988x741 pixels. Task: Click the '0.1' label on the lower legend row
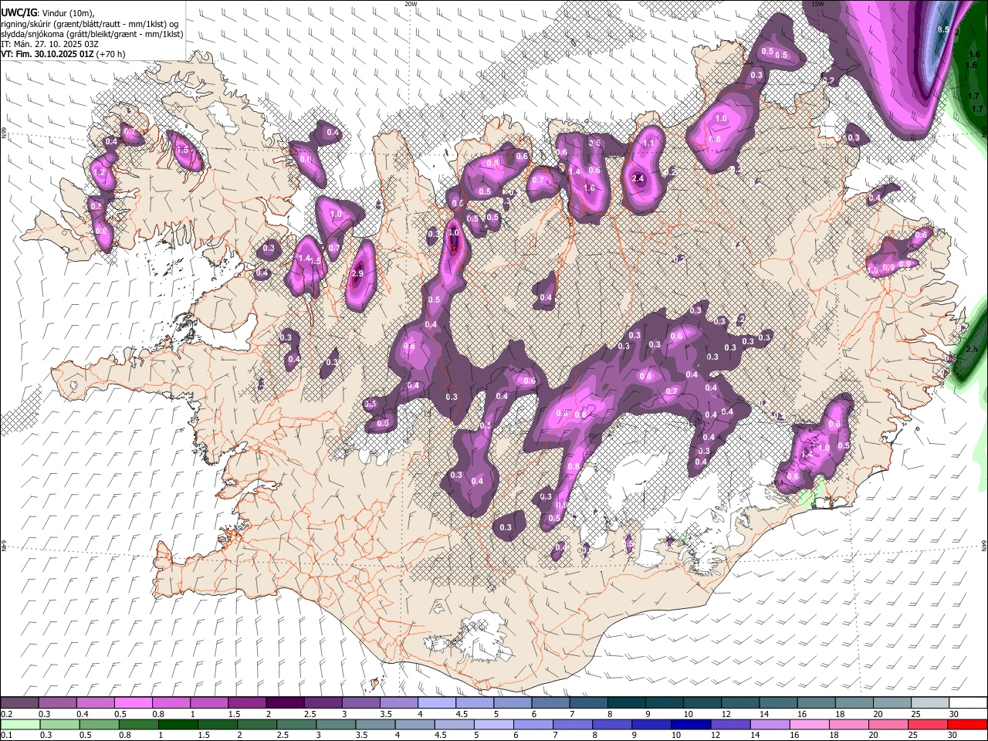click(x=7, y=735)
